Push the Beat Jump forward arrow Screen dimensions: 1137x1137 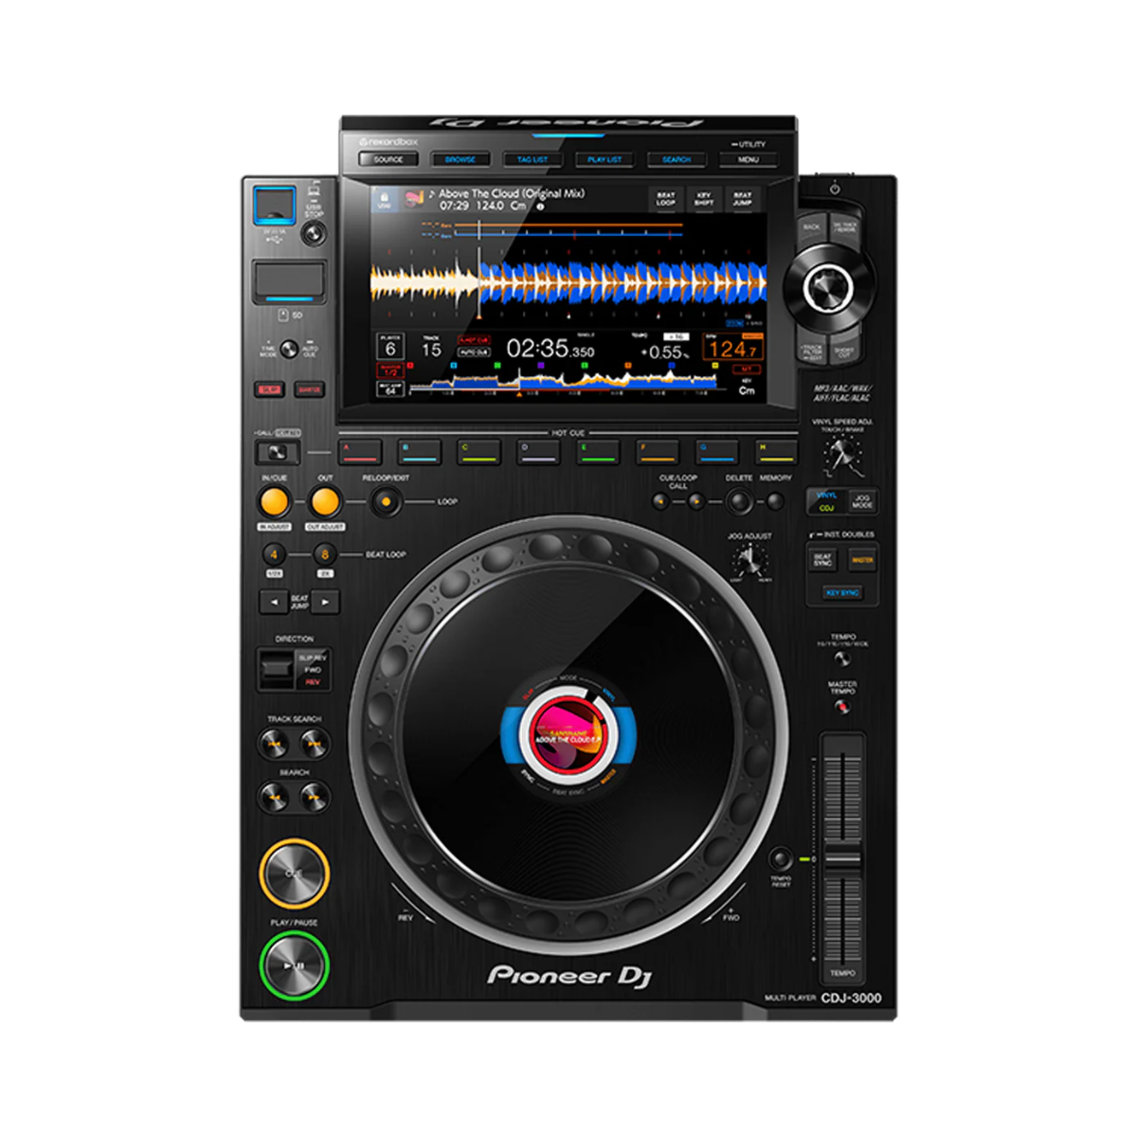[x=325, y=602]
